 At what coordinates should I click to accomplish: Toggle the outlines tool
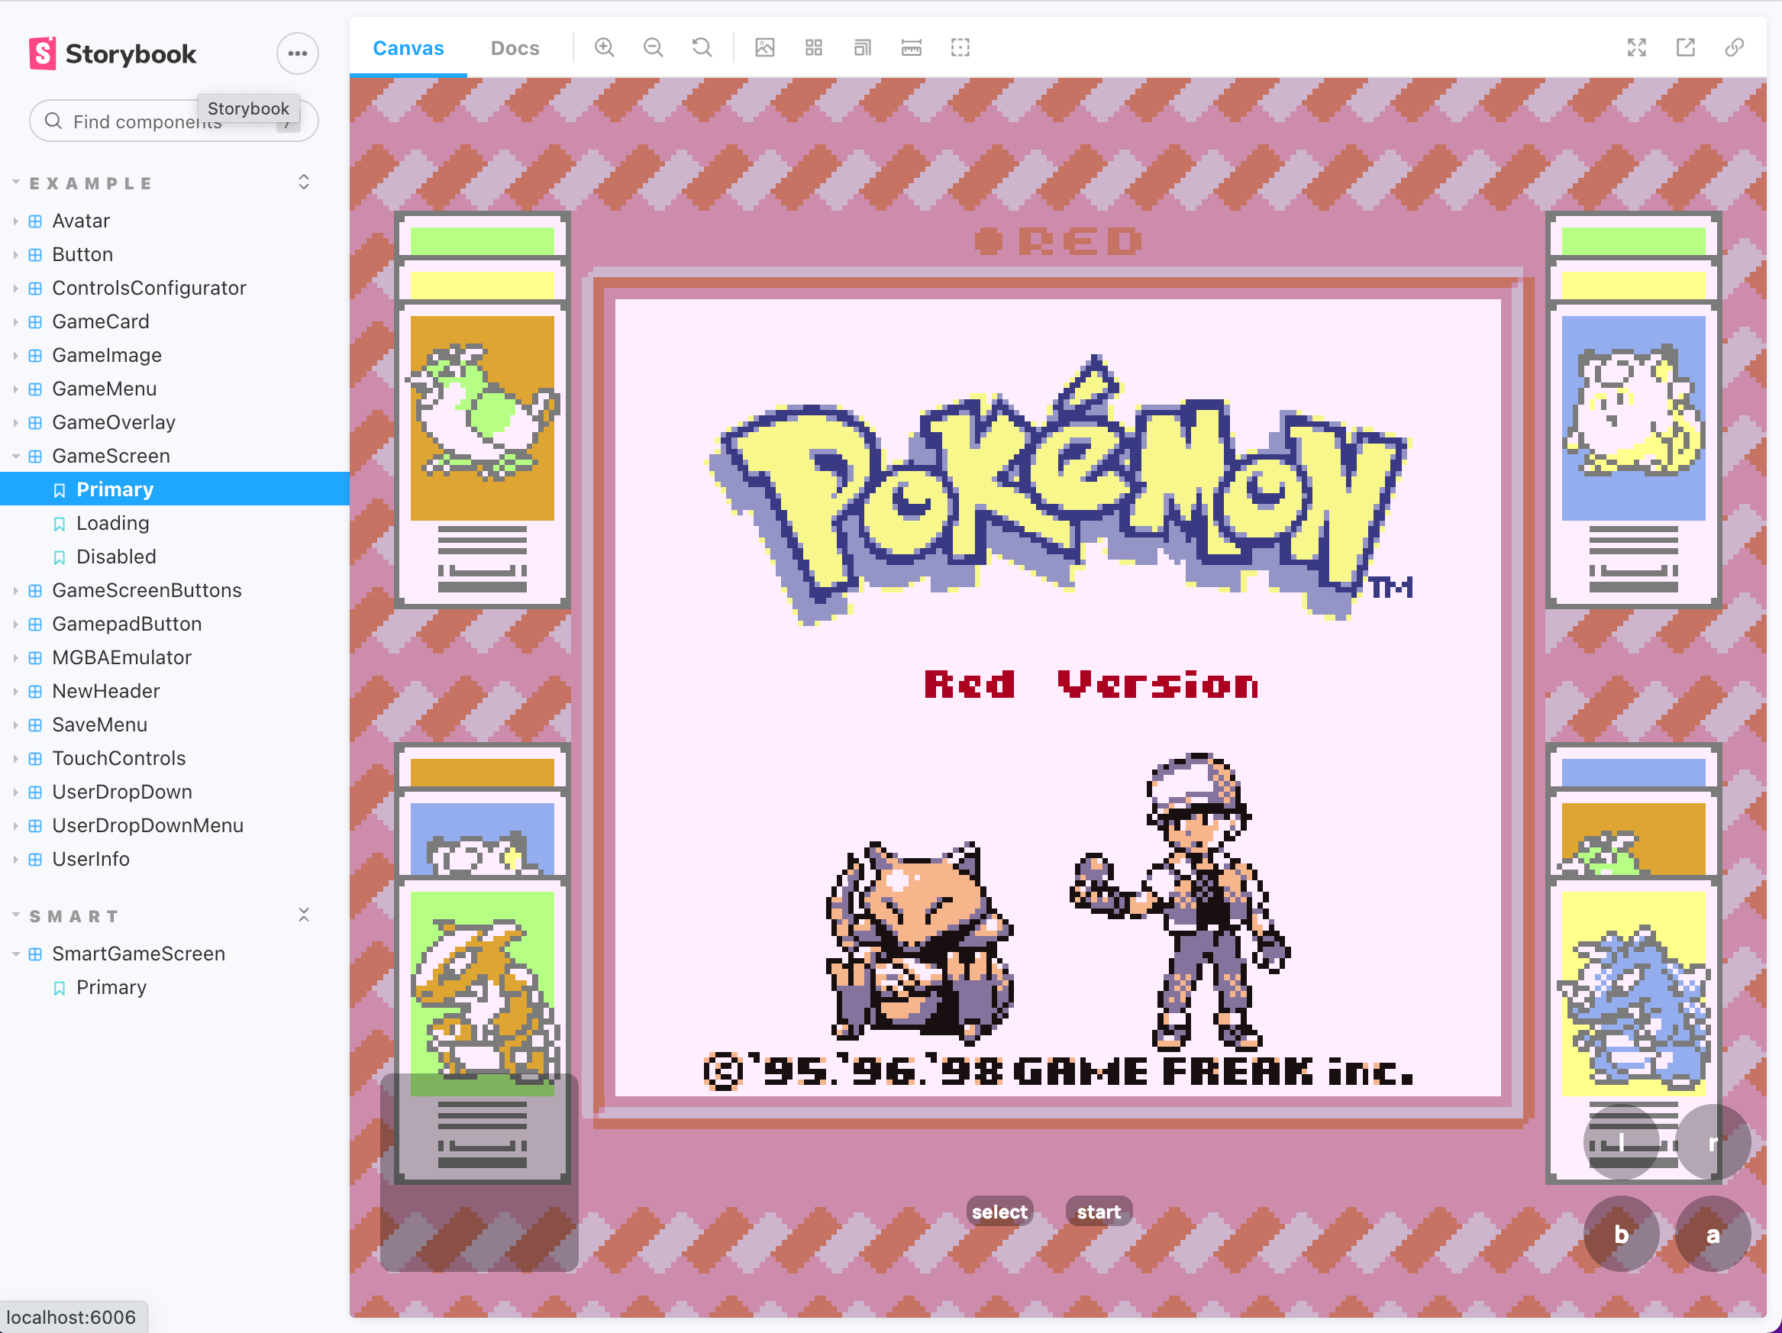[x=960, y=47]
